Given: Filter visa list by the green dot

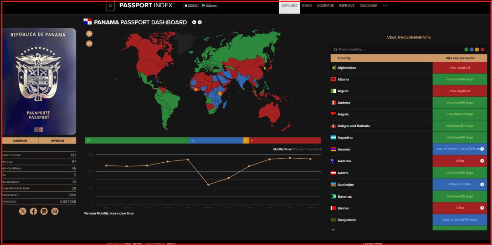Looking at the screenshot, I should point(466,50).
